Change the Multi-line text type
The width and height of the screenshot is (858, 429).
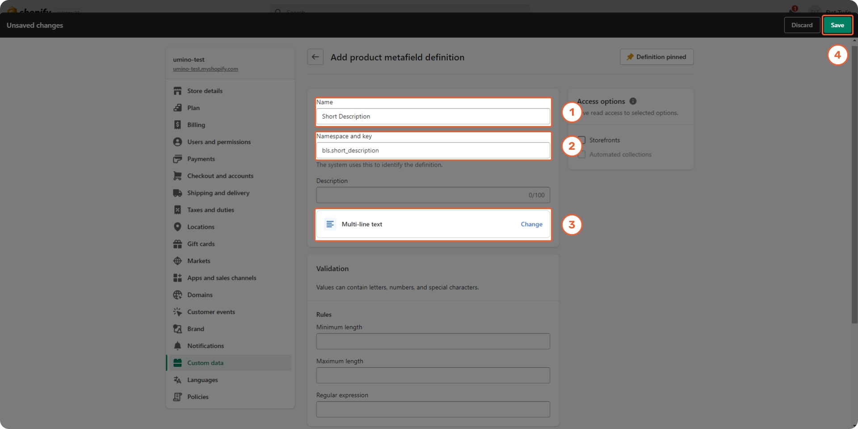tap(531, 224)
